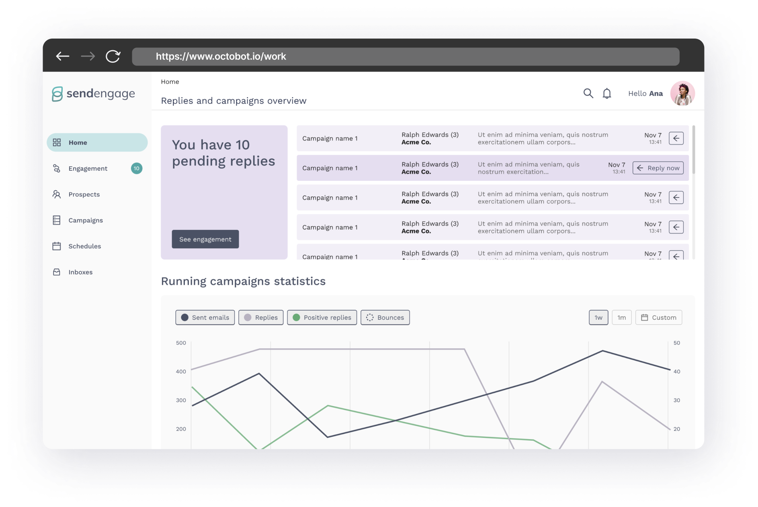Open the search magnifier icon

[588, 93]
